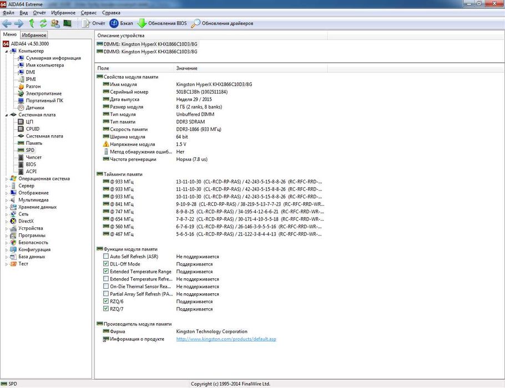The width and height of the screenshot is (505, 388).
Task: Select the @ 841 МГц timing row
Action: tap(214, 204)
